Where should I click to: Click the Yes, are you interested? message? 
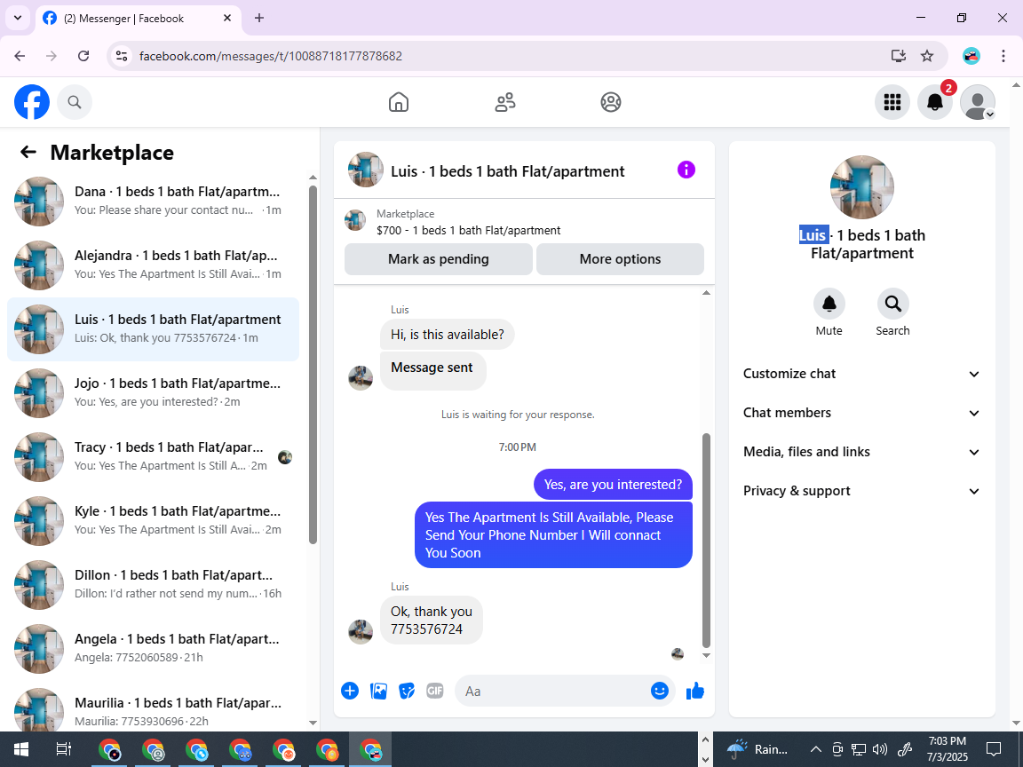coord(613,485)
